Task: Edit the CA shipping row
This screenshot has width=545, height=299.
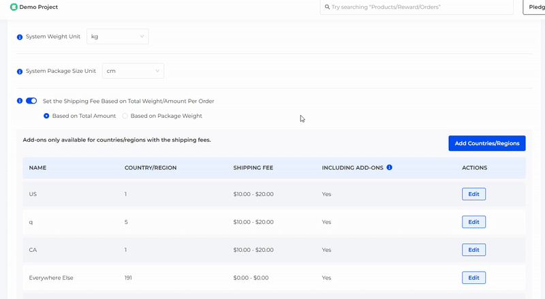Action: tap(473, 250)
